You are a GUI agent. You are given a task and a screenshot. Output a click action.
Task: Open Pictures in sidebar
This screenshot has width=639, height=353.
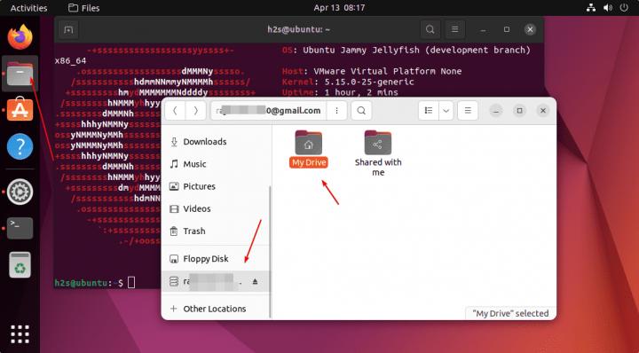216,186
